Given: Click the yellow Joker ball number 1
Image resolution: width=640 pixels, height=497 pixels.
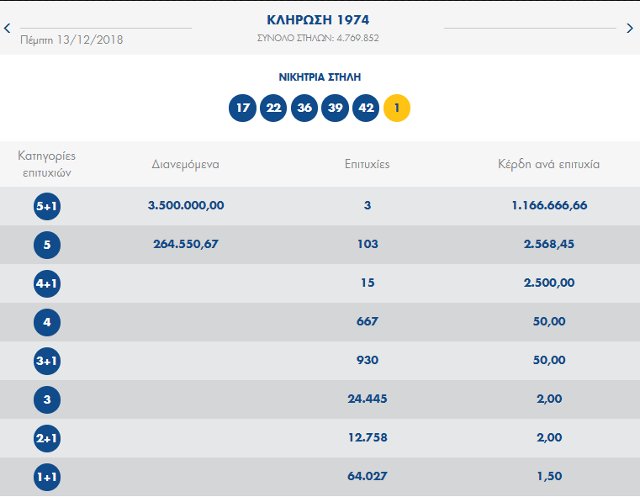Looking at the screenshot, I should click(x=397, y=108).
